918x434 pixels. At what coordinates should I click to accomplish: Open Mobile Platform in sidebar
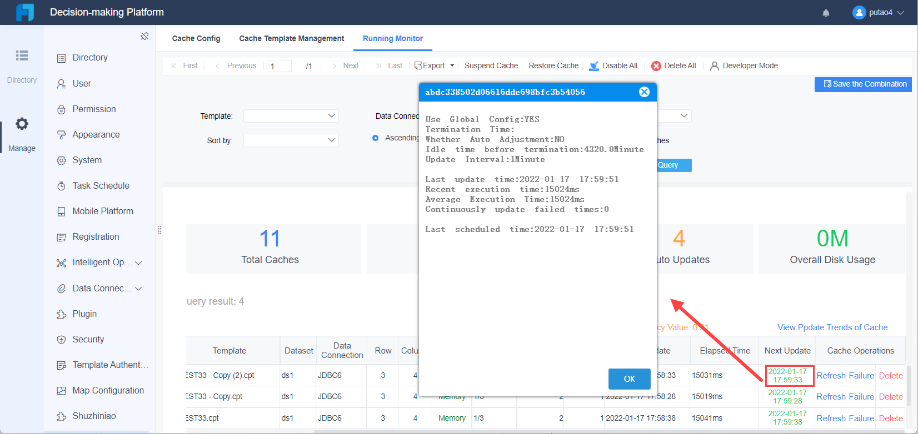coord(103,211)
